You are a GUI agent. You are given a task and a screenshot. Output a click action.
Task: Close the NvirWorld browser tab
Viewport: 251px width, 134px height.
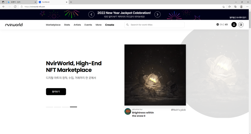coord(67,2)
